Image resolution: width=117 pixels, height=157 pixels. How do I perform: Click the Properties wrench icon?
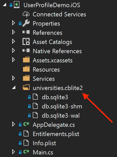pyautogui.click(x=26, y=23)
